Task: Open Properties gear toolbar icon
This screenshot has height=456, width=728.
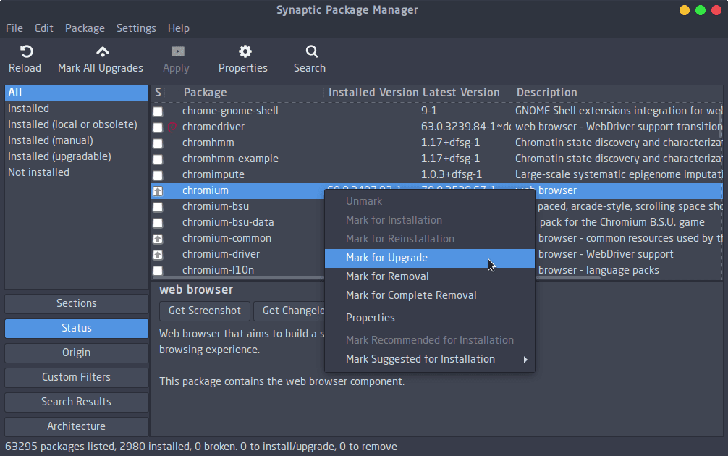Action: click(245, 51)
